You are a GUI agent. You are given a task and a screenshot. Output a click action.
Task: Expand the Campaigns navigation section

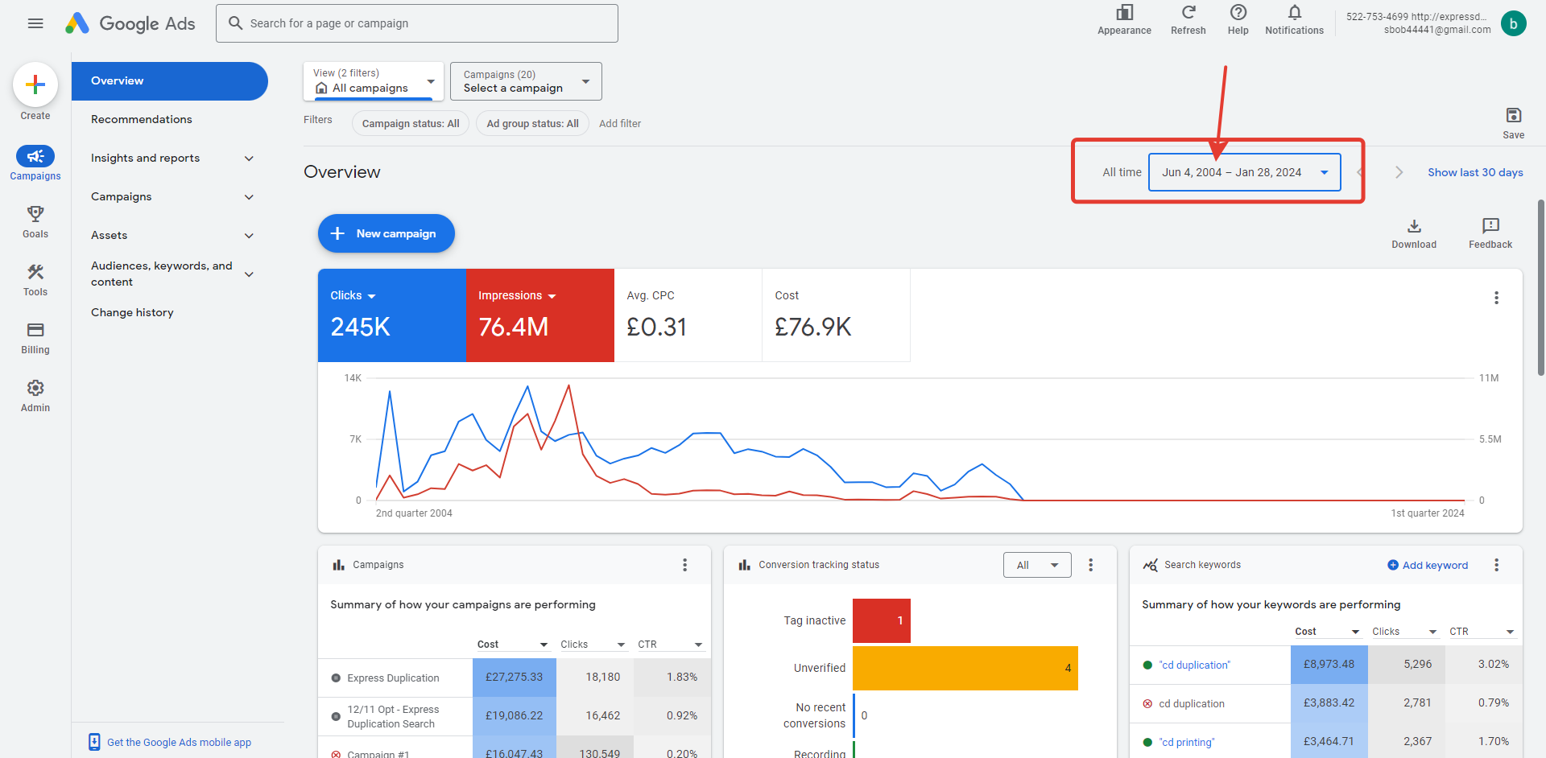tap(249, 197)
